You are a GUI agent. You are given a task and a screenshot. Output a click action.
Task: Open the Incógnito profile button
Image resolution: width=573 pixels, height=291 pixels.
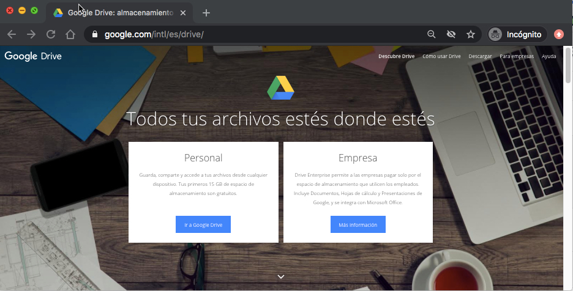tap(517, 34)
